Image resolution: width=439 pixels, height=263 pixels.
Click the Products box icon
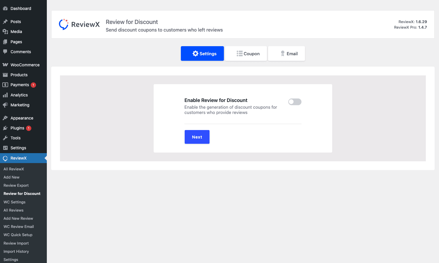(5, 75)
